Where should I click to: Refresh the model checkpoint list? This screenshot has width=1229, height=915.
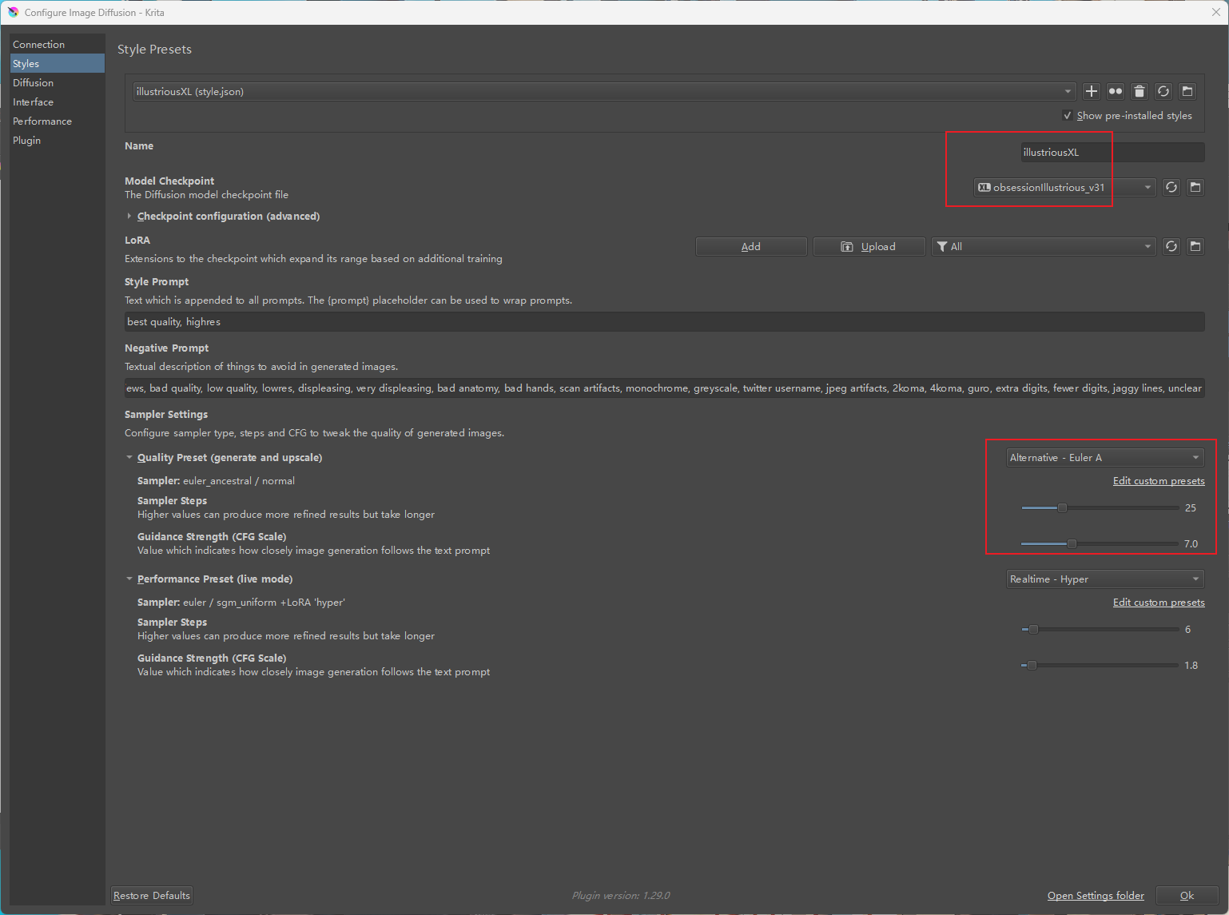click(1171, 187)
